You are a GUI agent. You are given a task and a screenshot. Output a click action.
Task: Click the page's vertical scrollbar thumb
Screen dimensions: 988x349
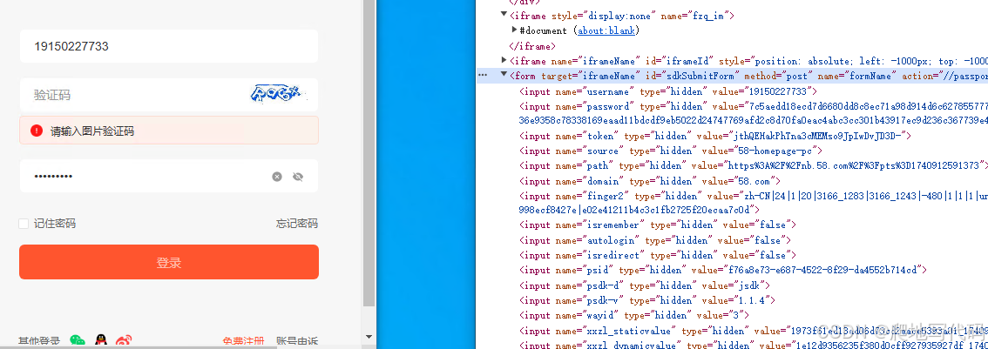pyautogui.click(x=369, y=151)
